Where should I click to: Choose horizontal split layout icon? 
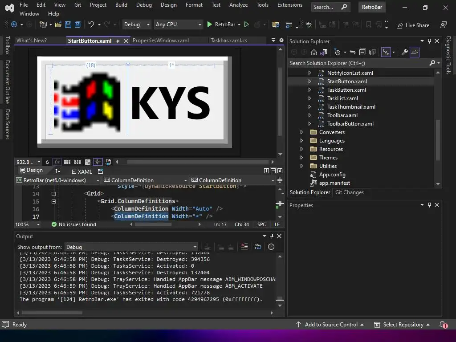point(273,171)
